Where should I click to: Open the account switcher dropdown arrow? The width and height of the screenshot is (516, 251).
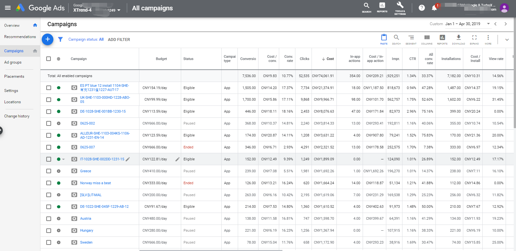click(x=119, y=10)
